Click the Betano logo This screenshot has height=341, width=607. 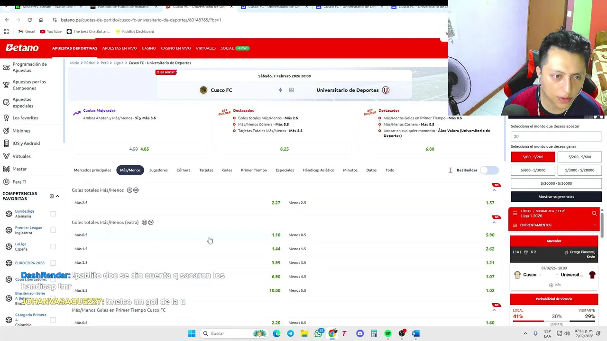pyautogui.click(x=22, y=48)
